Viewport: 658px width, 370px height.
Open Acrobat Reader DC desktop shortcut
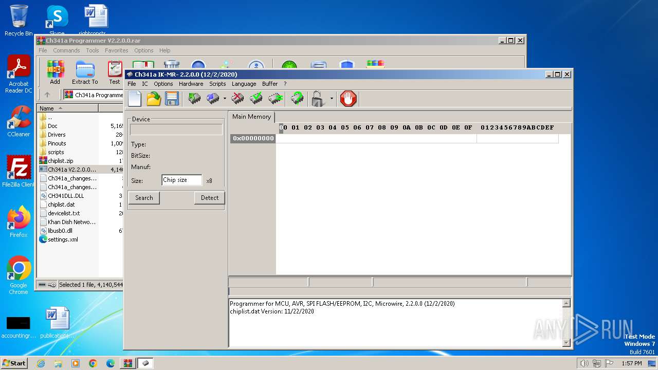point(19,74)
